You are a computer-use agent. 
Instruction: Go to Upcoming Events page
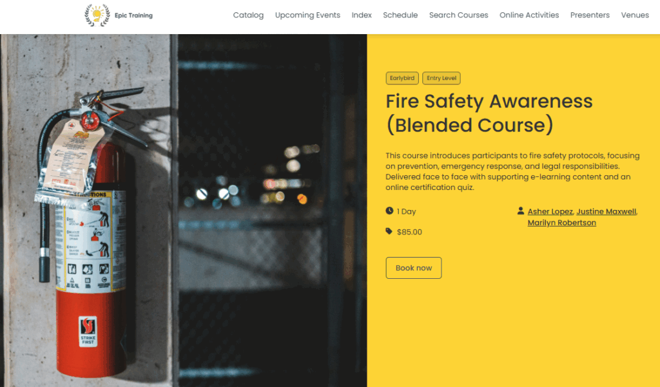307,15
